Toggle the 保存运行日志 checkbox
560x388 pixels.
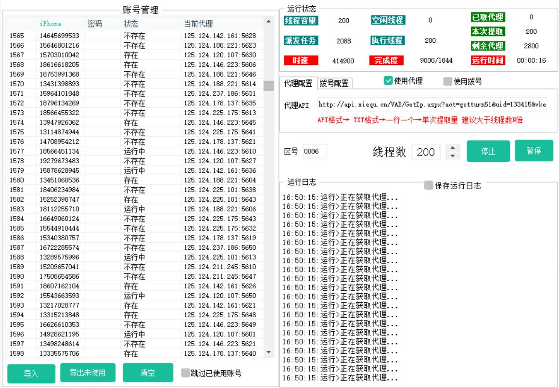click(429, 185)
